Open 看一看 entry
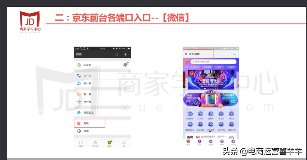Image resolution: width=307 pixels, height=160 pixels. [x=102, y=94]
